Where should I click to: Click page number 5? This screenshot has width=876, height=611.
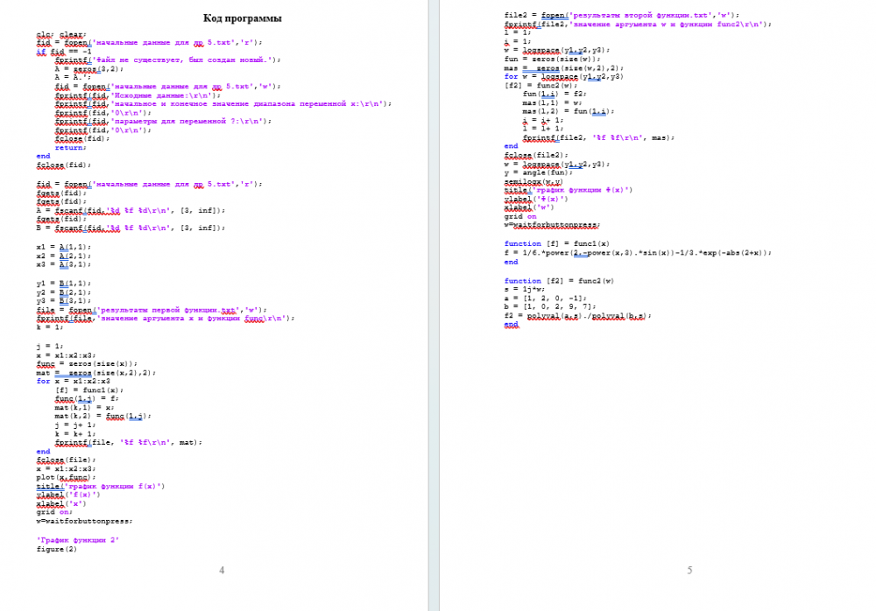click(689, 570)
